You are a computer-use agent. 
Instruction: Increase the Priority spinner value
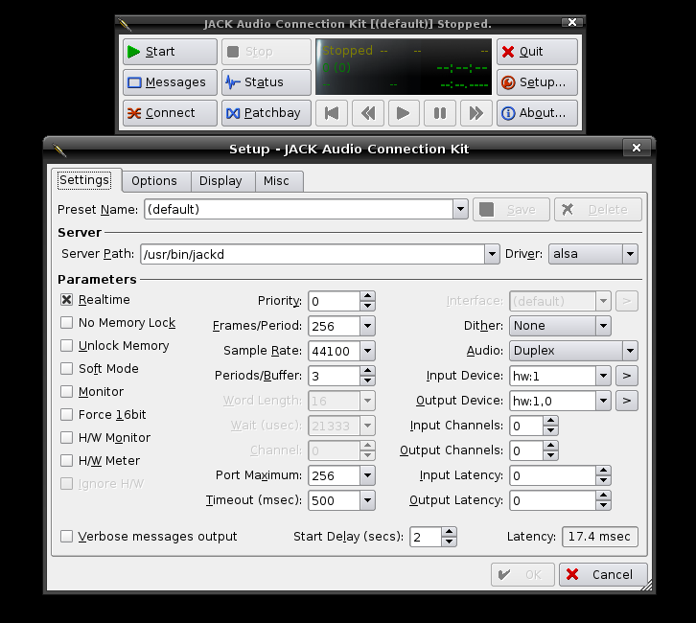(x=367, y=296)
